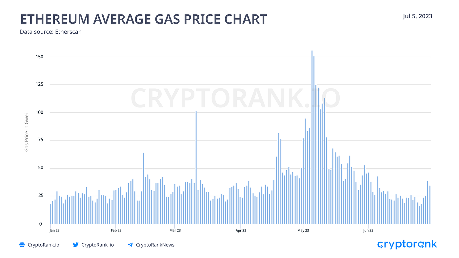
Task: Click the mid-February spike bar near 64
Action: pos(143,188)
